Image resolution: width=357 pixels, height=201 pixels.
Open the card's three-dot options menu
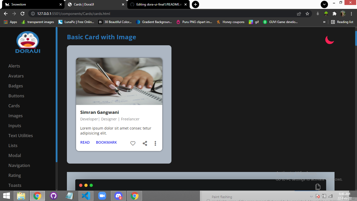[155, 143]
